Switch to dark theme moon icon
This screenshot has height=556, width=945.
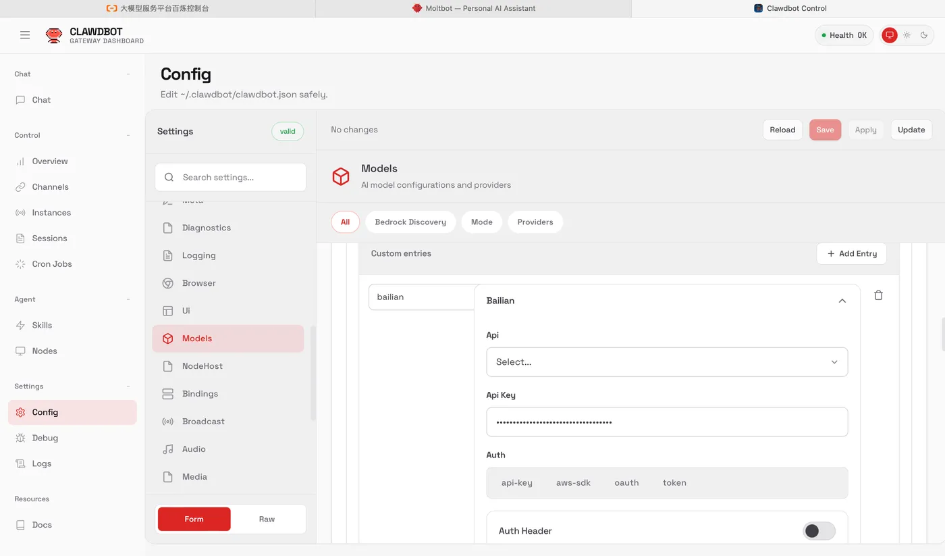(x=924, y=35)
